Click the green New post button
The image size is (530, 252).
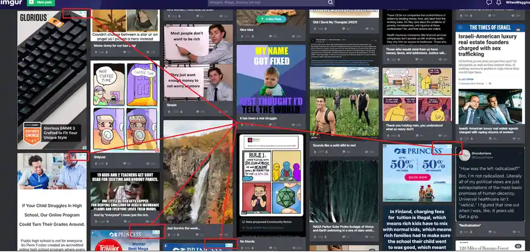(41, 2)
